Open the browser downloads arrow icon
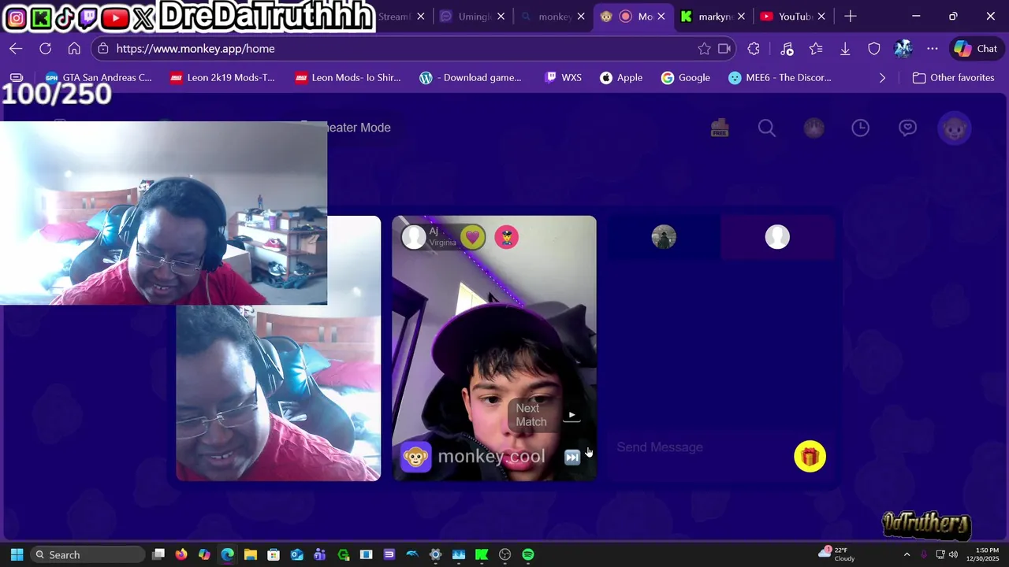This screenshot has width=1009, height=567. [x=845, y=49]
